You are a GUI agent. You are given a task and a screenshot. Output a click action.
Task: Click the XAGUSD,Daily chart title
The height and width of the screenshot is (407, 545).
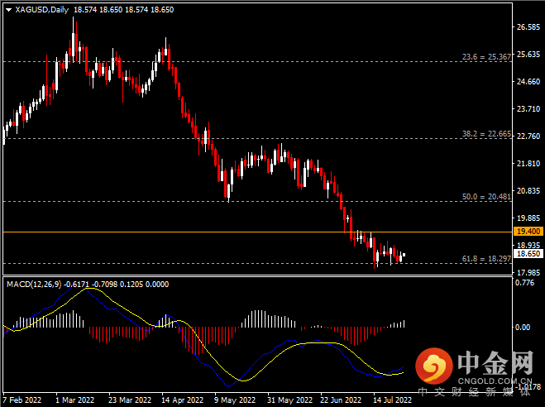point(42,10)
